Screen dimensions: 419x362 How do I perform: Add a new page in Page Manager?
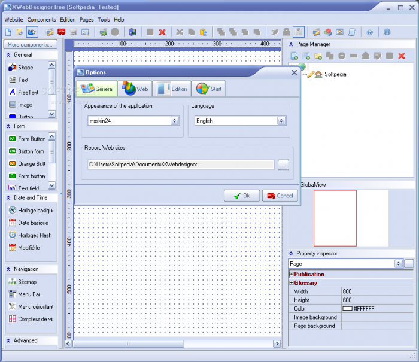click(294, 56)
